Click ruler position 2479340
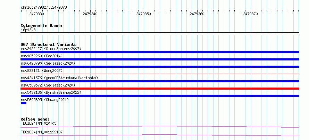The width and height of the screenshot is (309, 140). pyautogui.click(x=90, y=14)
